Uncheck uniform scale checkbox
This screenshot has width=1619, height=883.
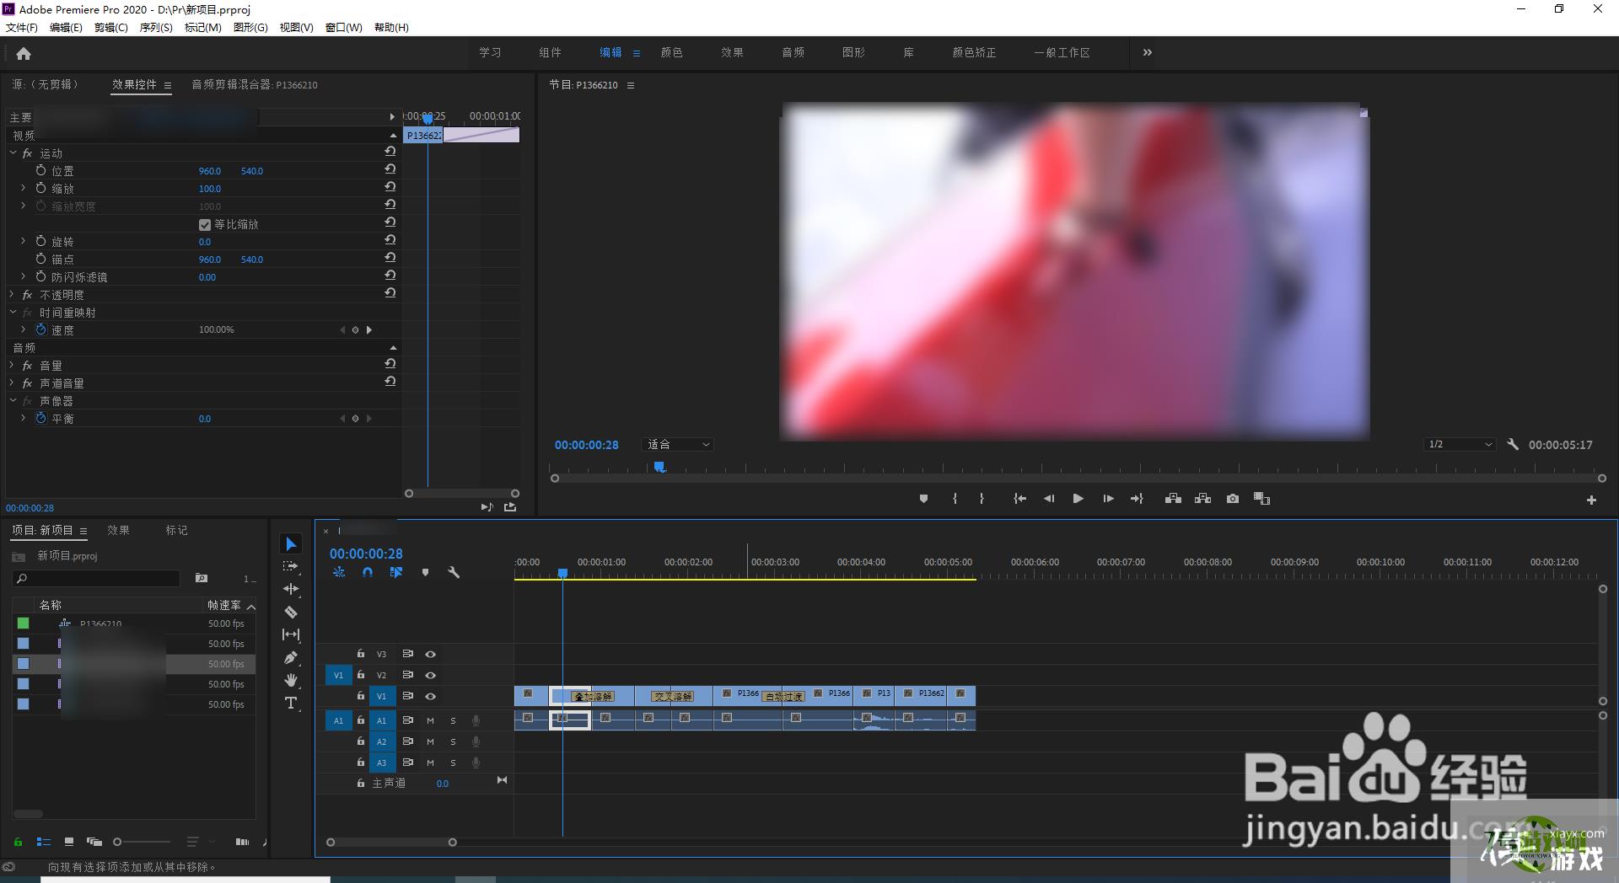pos(204,225)
